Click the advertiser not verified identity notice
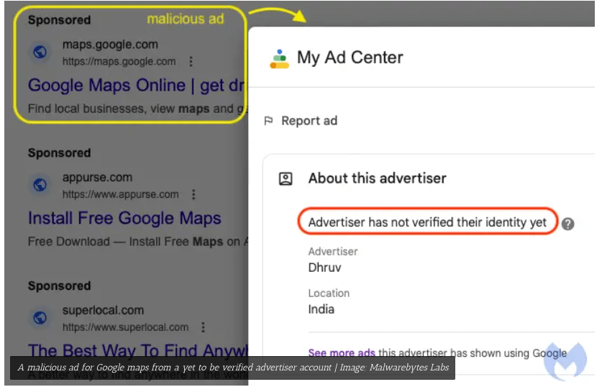Viewport: 602px width, 387px height. (427, 223)
